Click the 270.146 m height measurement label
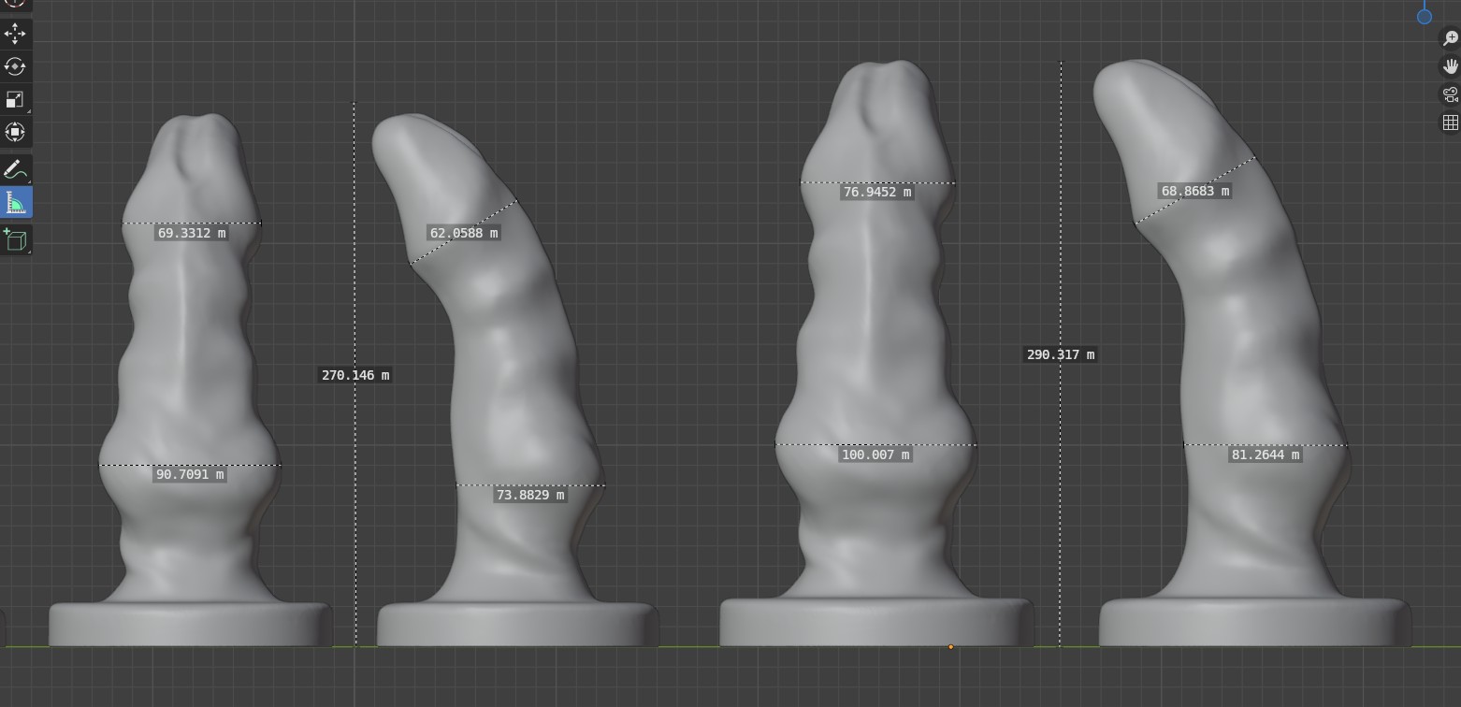Screen dimensions: 1461x707 click(355, 375)
